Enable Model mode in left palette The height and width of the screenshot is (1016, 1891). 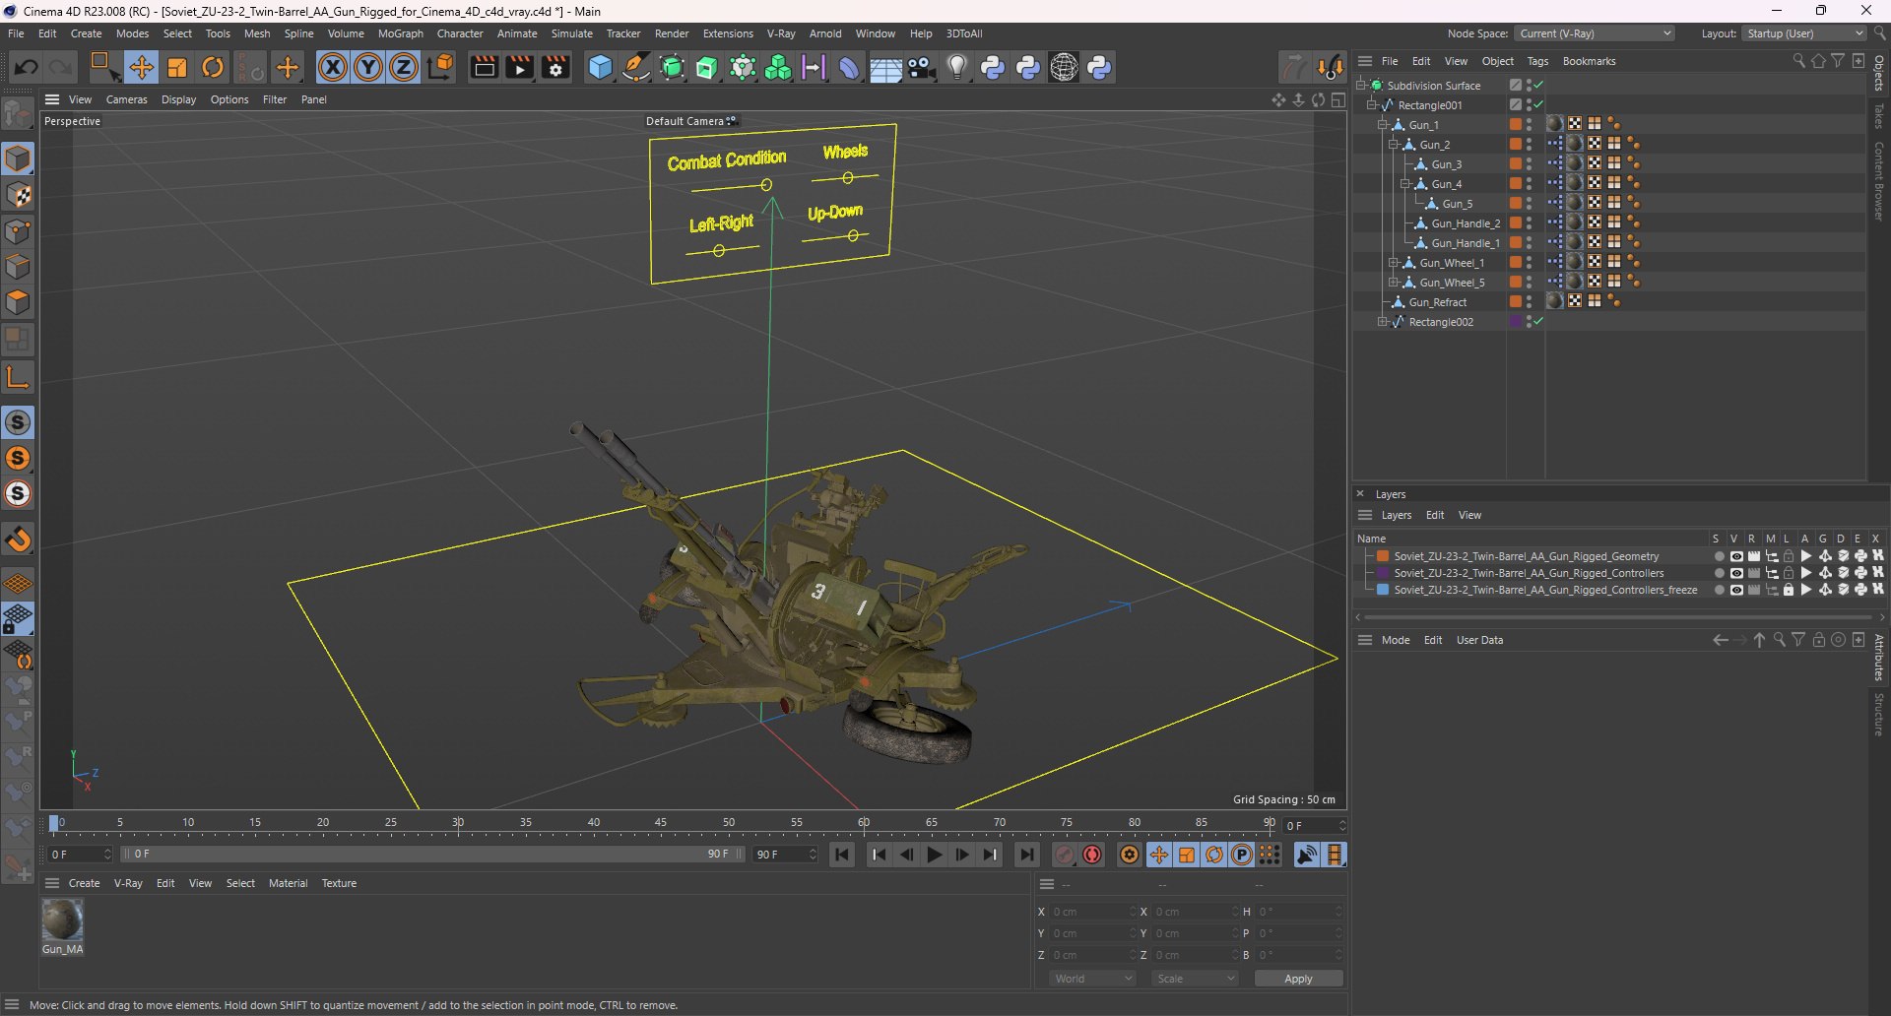click(18, 159)
